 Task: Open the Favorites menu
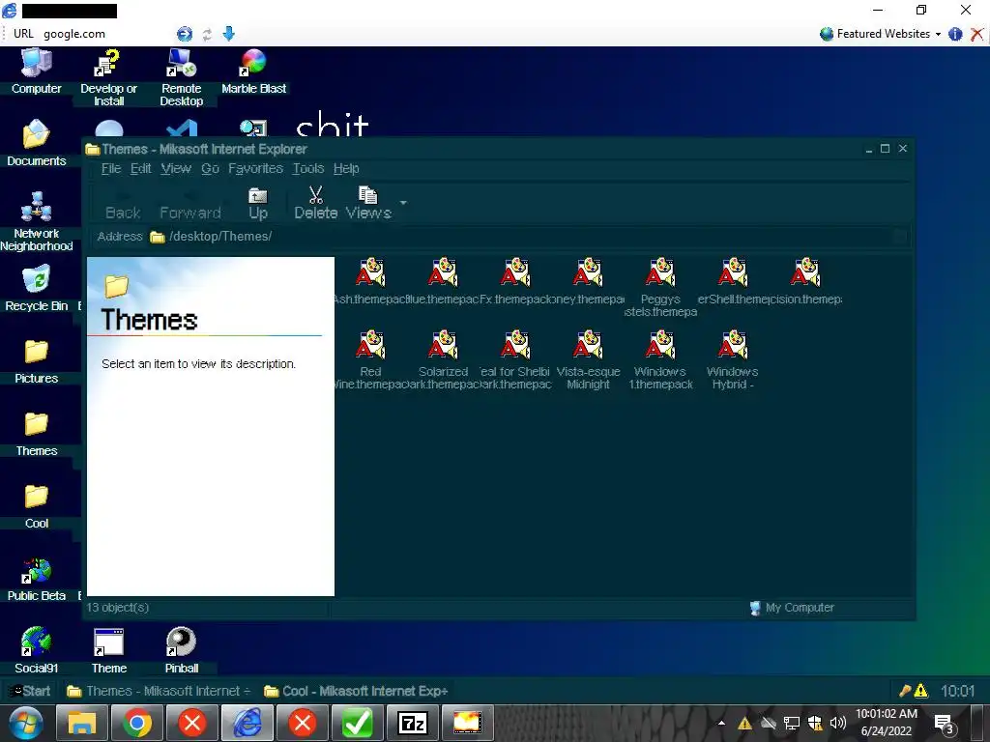click(255, 168)
